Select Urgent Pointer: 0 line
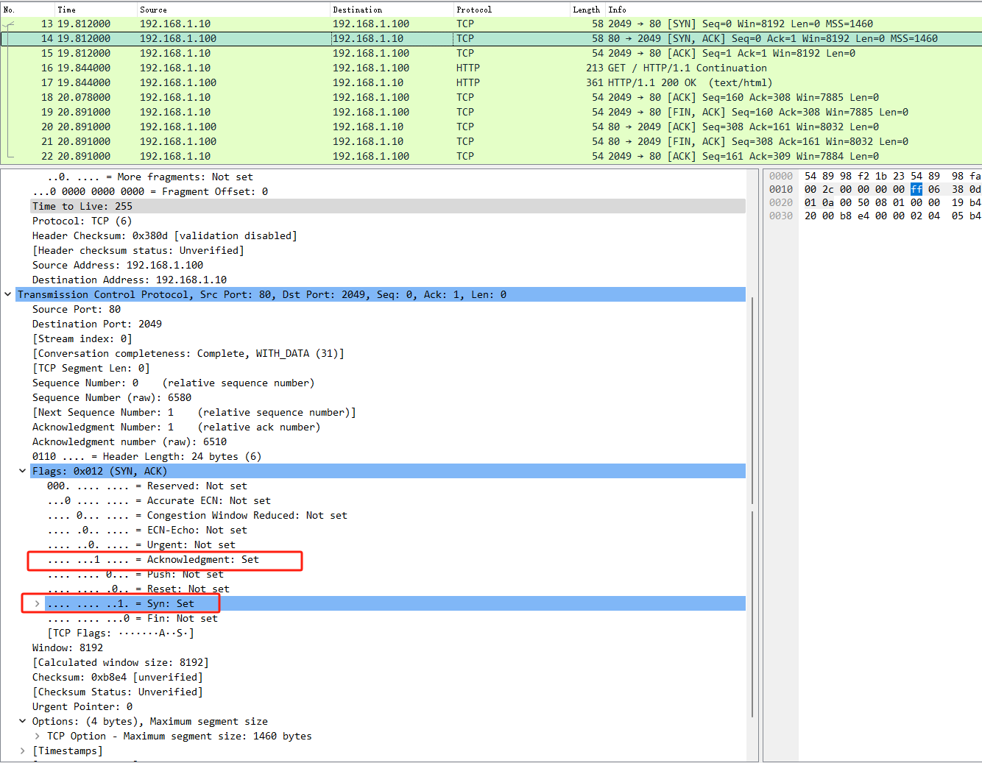This screenshot has width=982, height=763. coord(82,706)
